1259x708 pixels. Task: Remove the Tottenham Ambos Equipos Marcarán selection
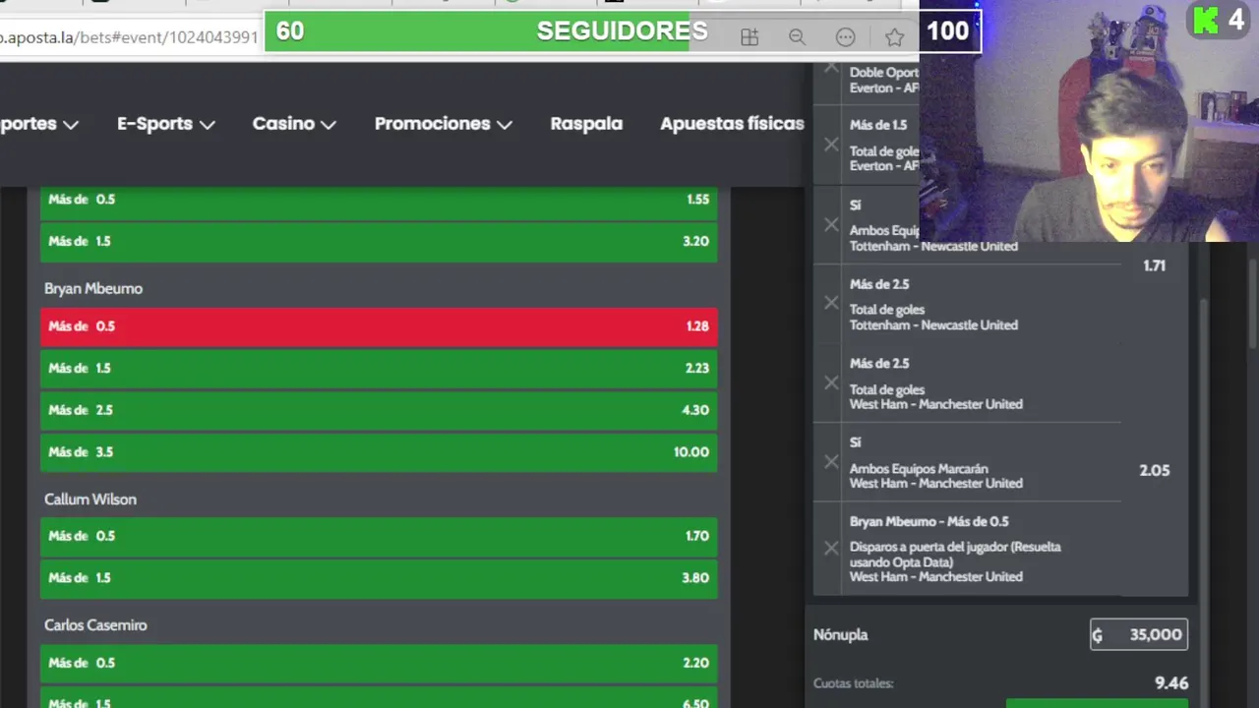[x=831, y=224]
